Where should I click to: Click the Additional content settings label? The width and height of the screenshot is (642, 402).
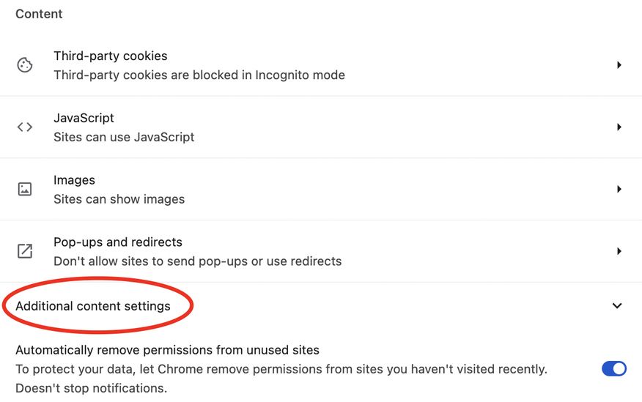point(93,306)
